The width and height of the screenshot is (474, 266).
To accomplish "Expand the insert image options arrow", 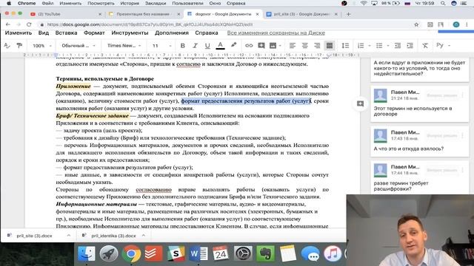I will (280, 46).
